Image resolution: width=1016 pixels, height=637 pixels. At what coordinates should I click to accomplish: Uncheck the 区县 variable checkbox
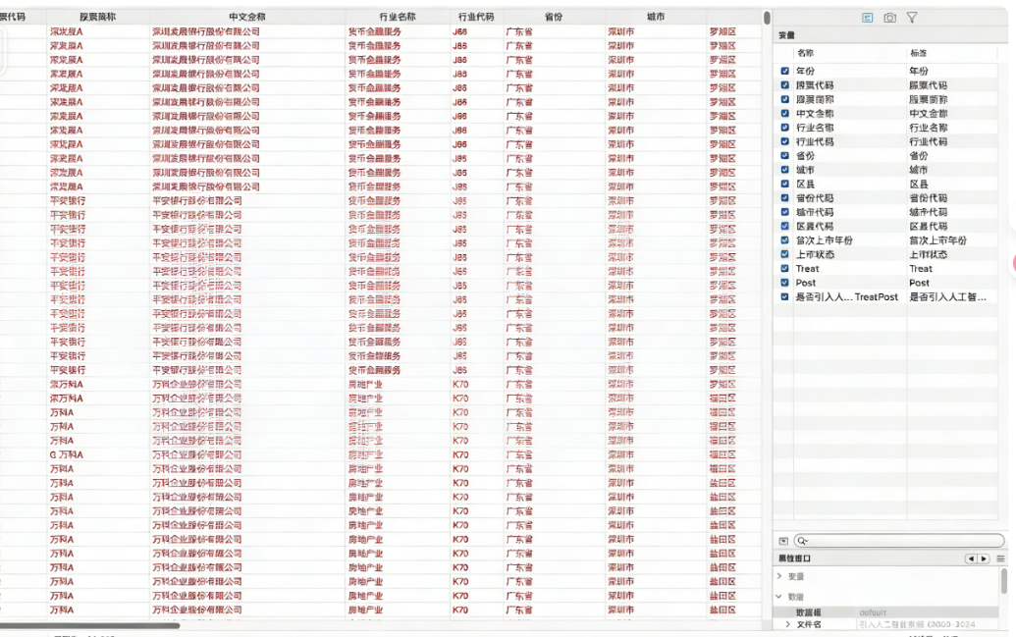(784, 184)
